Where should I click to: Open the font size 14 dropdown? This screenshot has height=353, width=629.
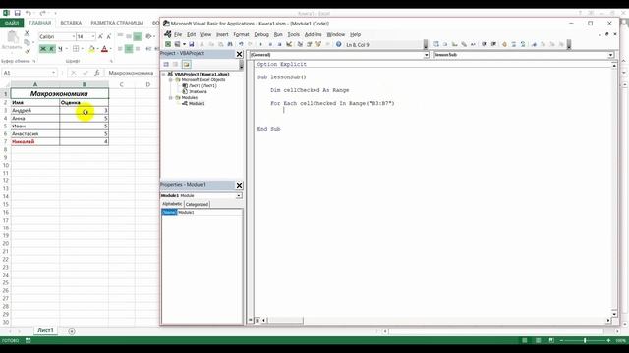click(93, 37)
